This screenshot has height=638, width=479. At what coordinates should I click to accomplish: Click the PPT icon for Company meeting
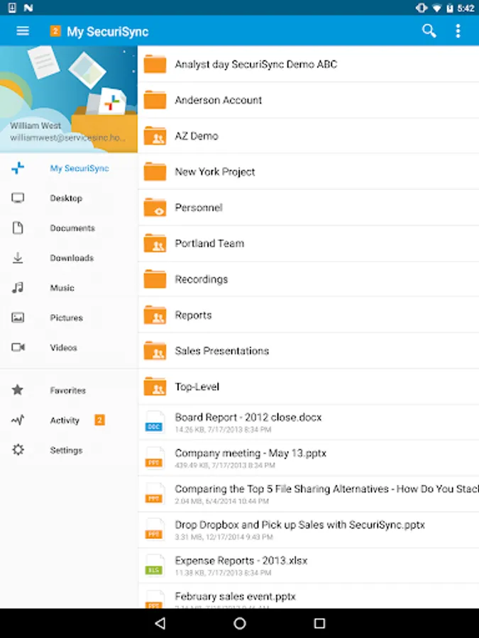(155, 458)
